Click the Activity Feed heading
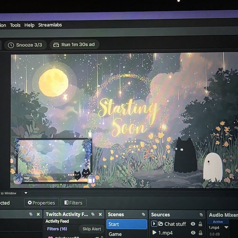Image resolution: width=238 pixels, height=238 pixels. 57,221
